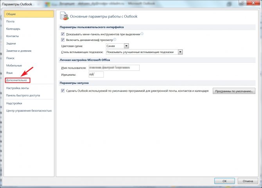
Task: Click the dialog help question-mark button
Action: click(242, 3)
